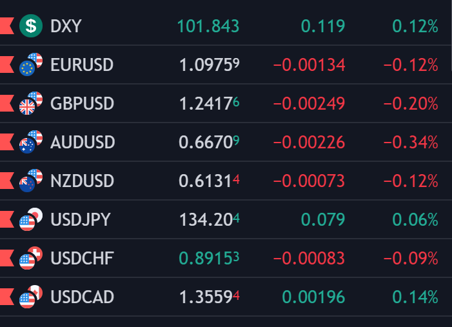Image resolution: width=452 pixels, height=327 pixels.
Task: Click the USDJPY flag icon
Action: pyautogui.click(x=30, y=220)
